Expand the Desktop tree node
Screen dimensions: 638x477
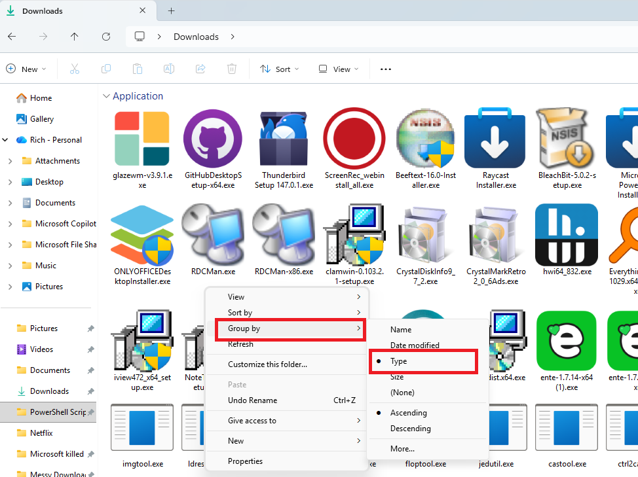tap(10, 182)
